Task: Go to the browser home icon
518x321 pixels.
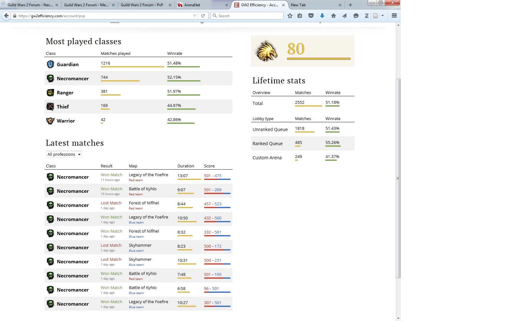Action: 334,16
